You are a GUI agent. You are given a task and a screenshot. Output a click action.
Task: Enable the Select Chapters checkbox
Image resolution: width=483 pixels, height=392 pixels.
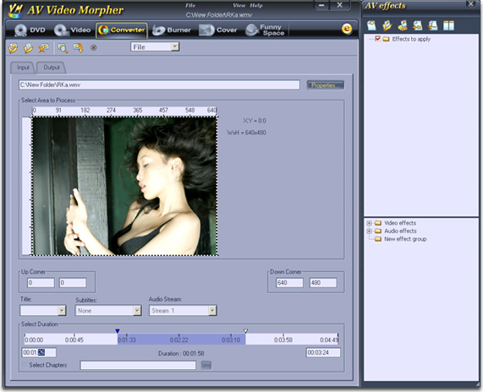point(25,365)
